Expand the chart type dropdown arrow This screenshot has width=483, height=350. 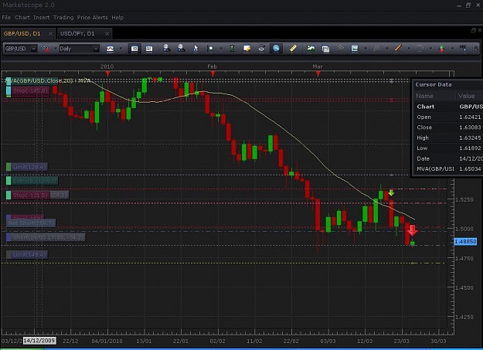(x=121, y=49)
